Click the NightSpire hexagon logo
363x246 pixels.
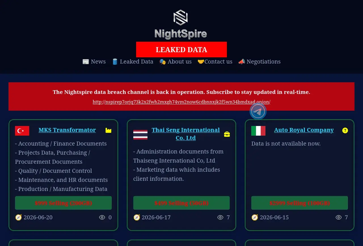coord(181,18)
